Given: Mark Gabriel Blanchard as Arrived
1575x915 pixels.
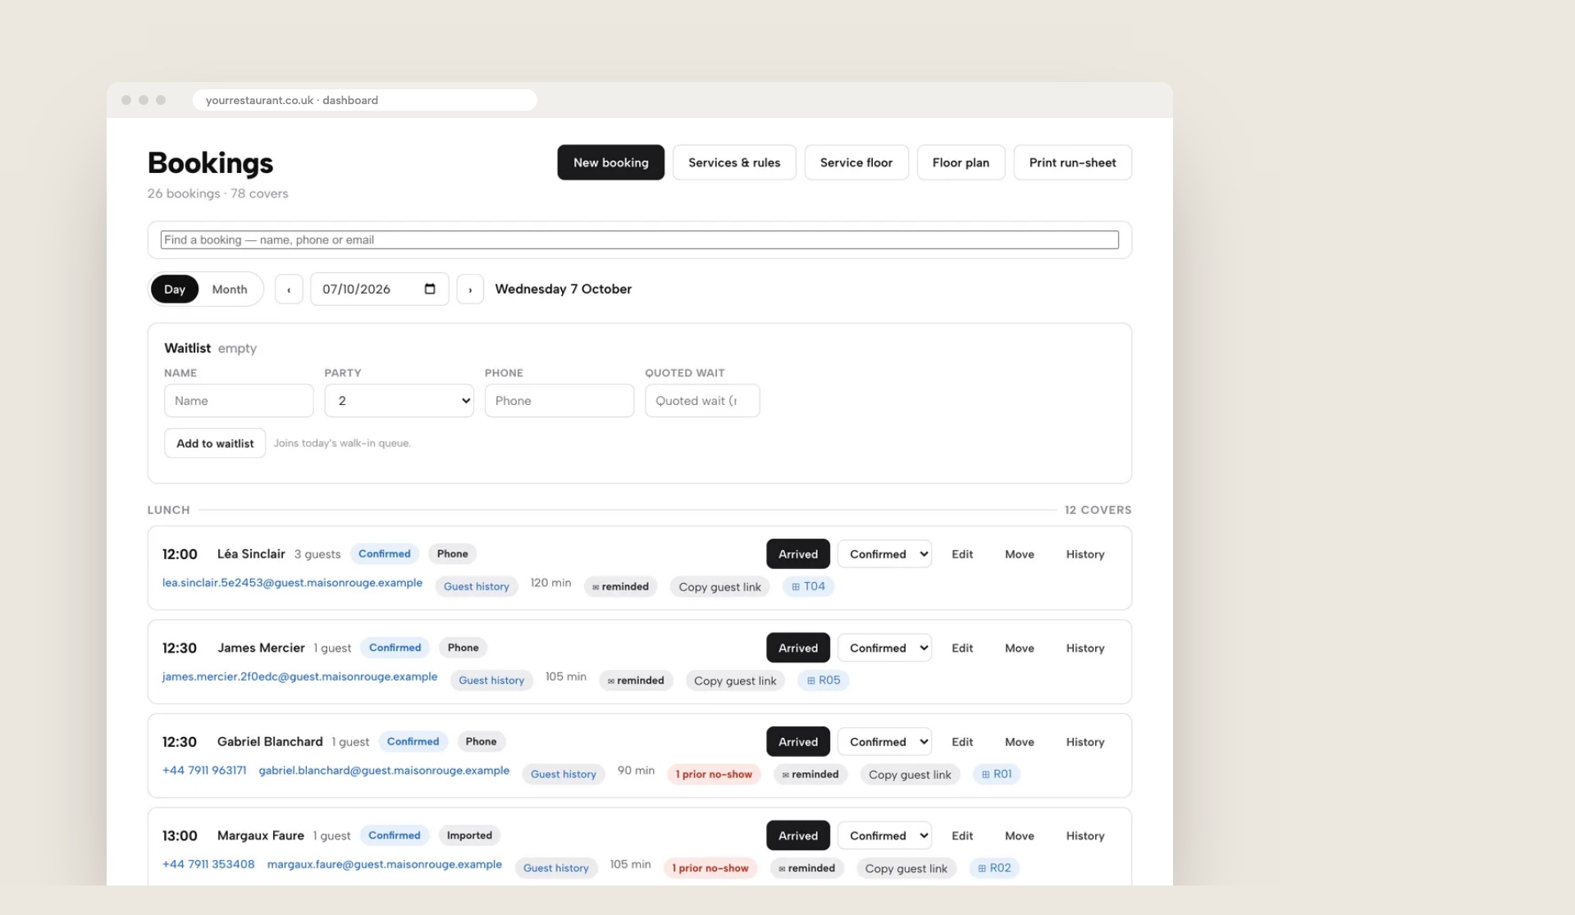Looking at the screenshot, I should 798,742.
